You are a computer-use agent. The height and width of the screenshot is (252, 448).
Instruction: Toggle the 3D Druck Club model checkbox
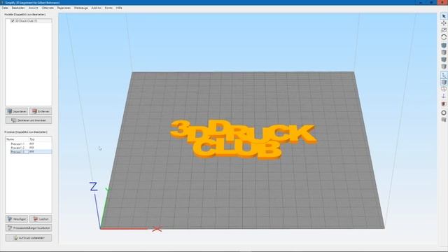[13, 21]
